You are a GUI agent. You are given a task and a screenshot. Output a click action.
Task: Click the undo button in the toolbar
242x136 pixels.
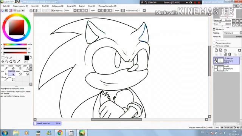coord(35,11)
